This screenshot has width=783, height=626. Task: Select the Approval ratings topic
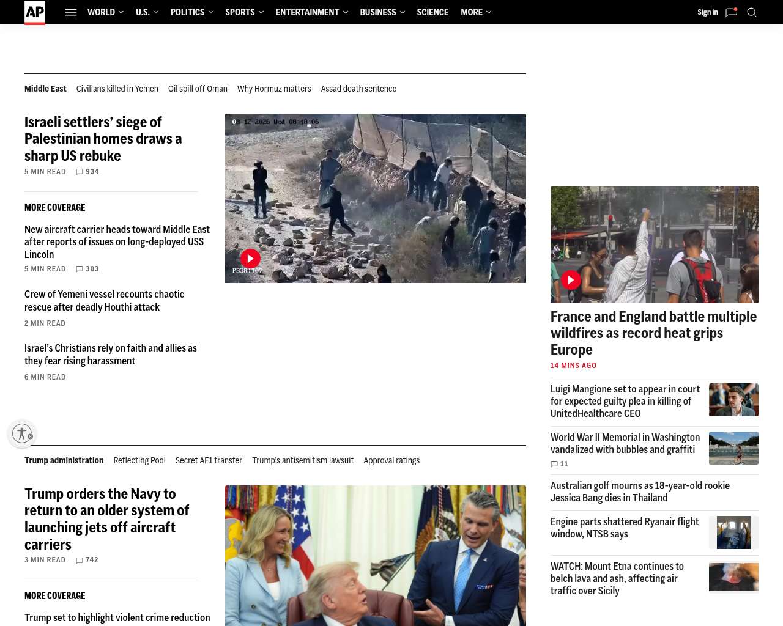(x=391, y=460)
